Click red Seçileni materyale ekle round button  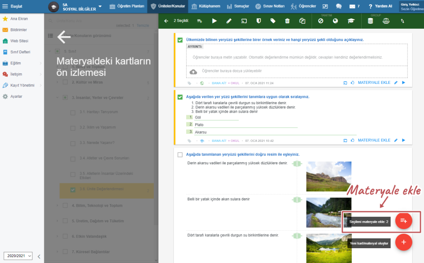pos(404,221)
